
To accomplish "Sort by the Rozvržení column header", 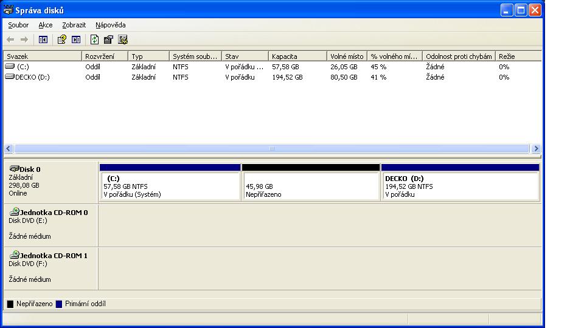I will (x=105, y=56).
